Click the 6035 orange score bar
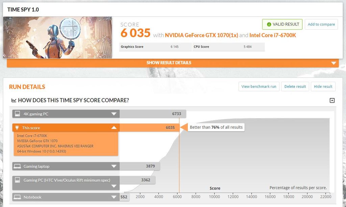Viewport: 346px width, 207px height. (150, 128)
